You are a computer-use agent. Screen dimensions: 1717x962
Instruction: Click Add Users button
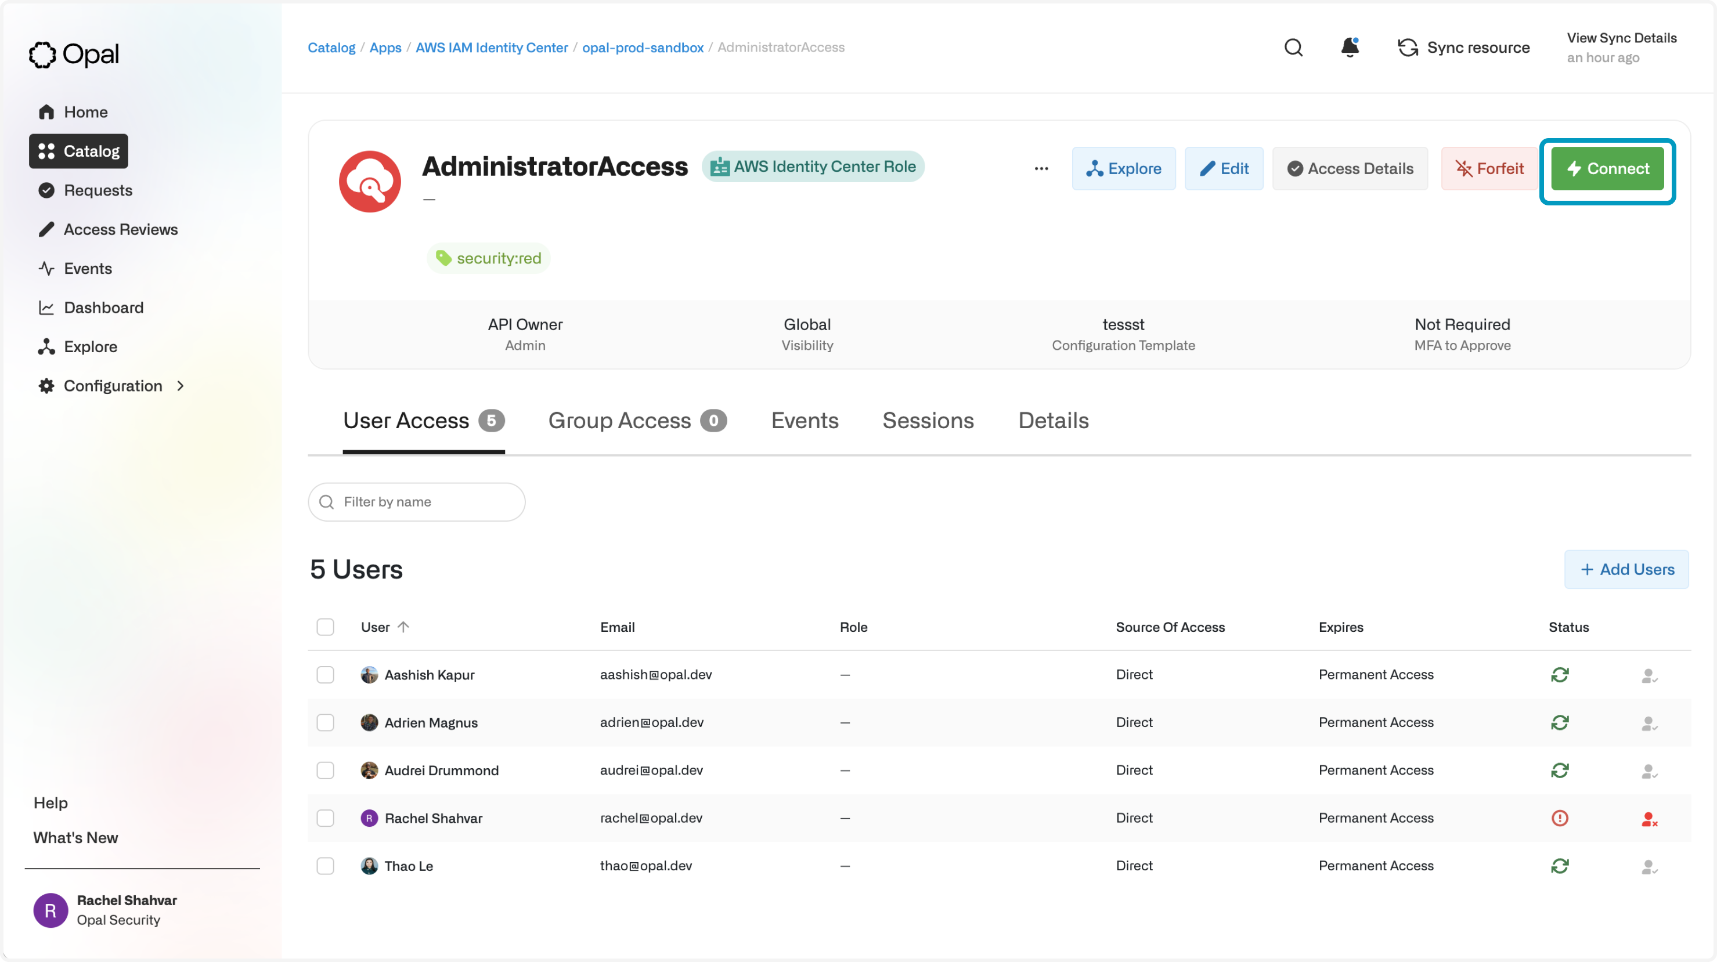(1626, 570)
